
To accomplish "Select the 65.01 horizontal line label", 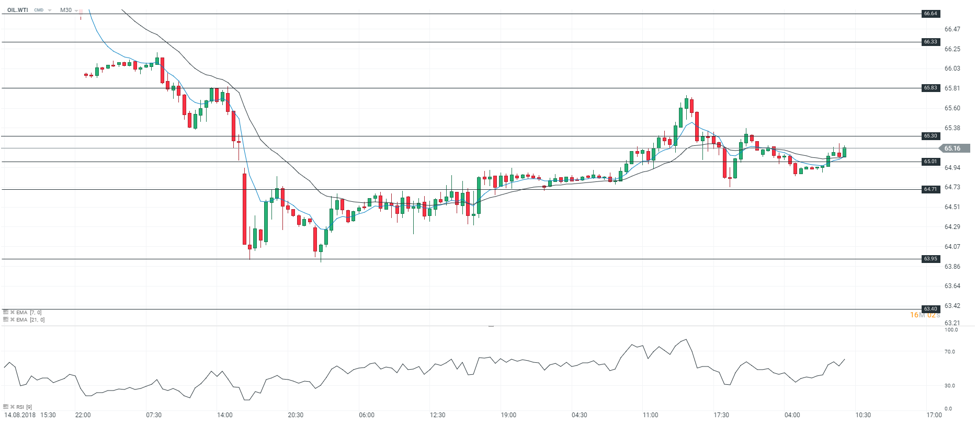I will (x=930, y=162).
